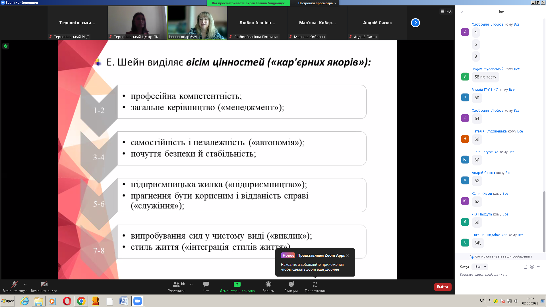Open Opera browser in taskbar
This screenshot has width=546, height=307.
[67, 301]
